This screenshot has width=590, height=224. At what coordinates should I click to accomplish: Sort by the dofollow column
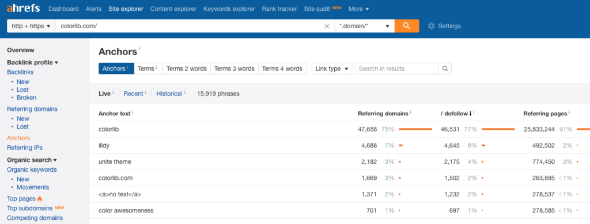[x=456, y=113]
